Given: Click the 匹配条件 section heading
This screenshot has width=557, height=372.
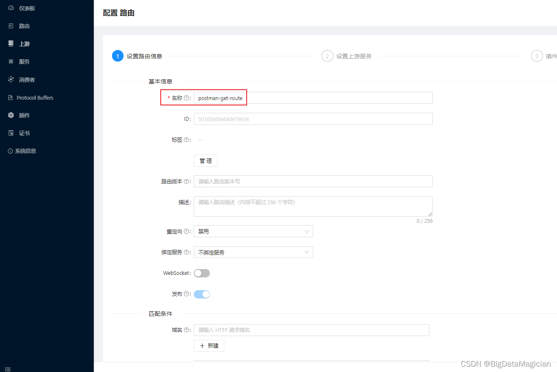Looking at the screenshot, I should point(160,314).
